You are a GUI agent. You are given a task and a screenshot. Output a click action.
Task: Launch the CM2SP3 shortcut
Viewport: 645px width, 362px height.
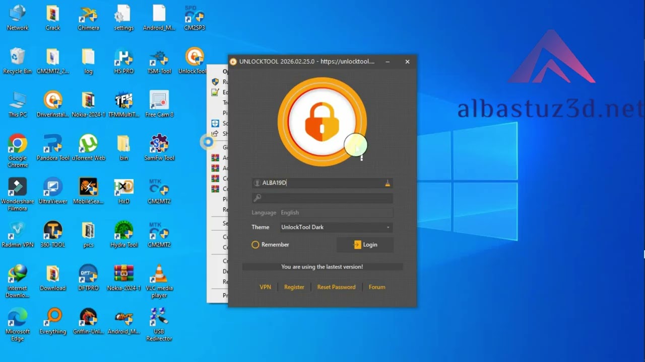[x=195, y=18]
